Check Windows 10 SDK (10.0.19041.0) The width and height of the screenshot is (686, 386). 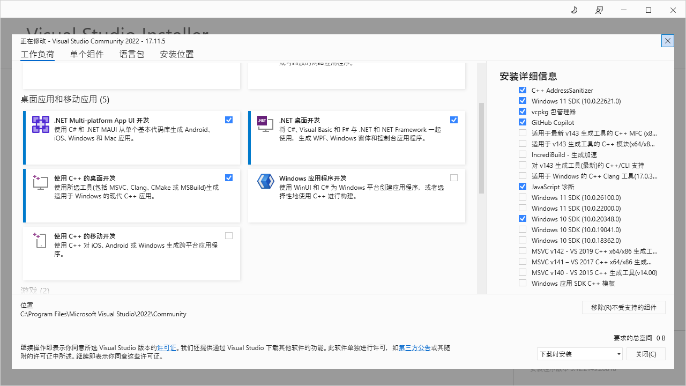(x=523, y=229)
